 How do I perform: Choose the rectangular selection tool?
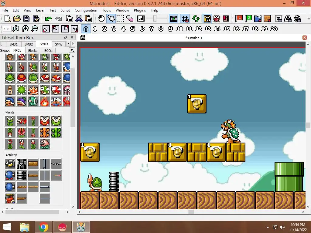click(x=120, y=19)
